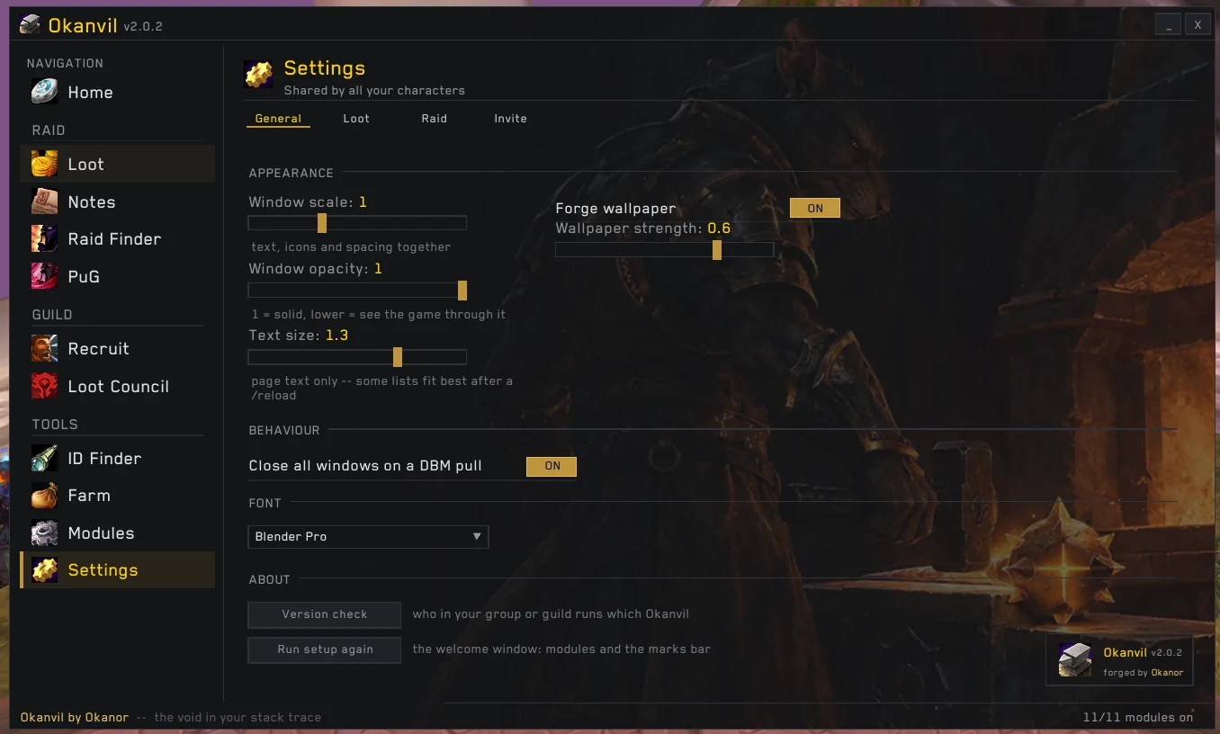Click the Text size slider handle
Viewport: 1220px width, 734px height.
[398, 357]
